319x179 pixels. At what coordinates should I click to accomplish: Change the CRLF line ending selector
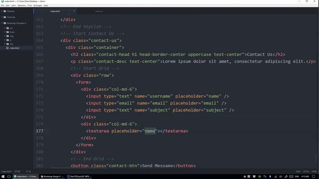click(x=298, y=172)
